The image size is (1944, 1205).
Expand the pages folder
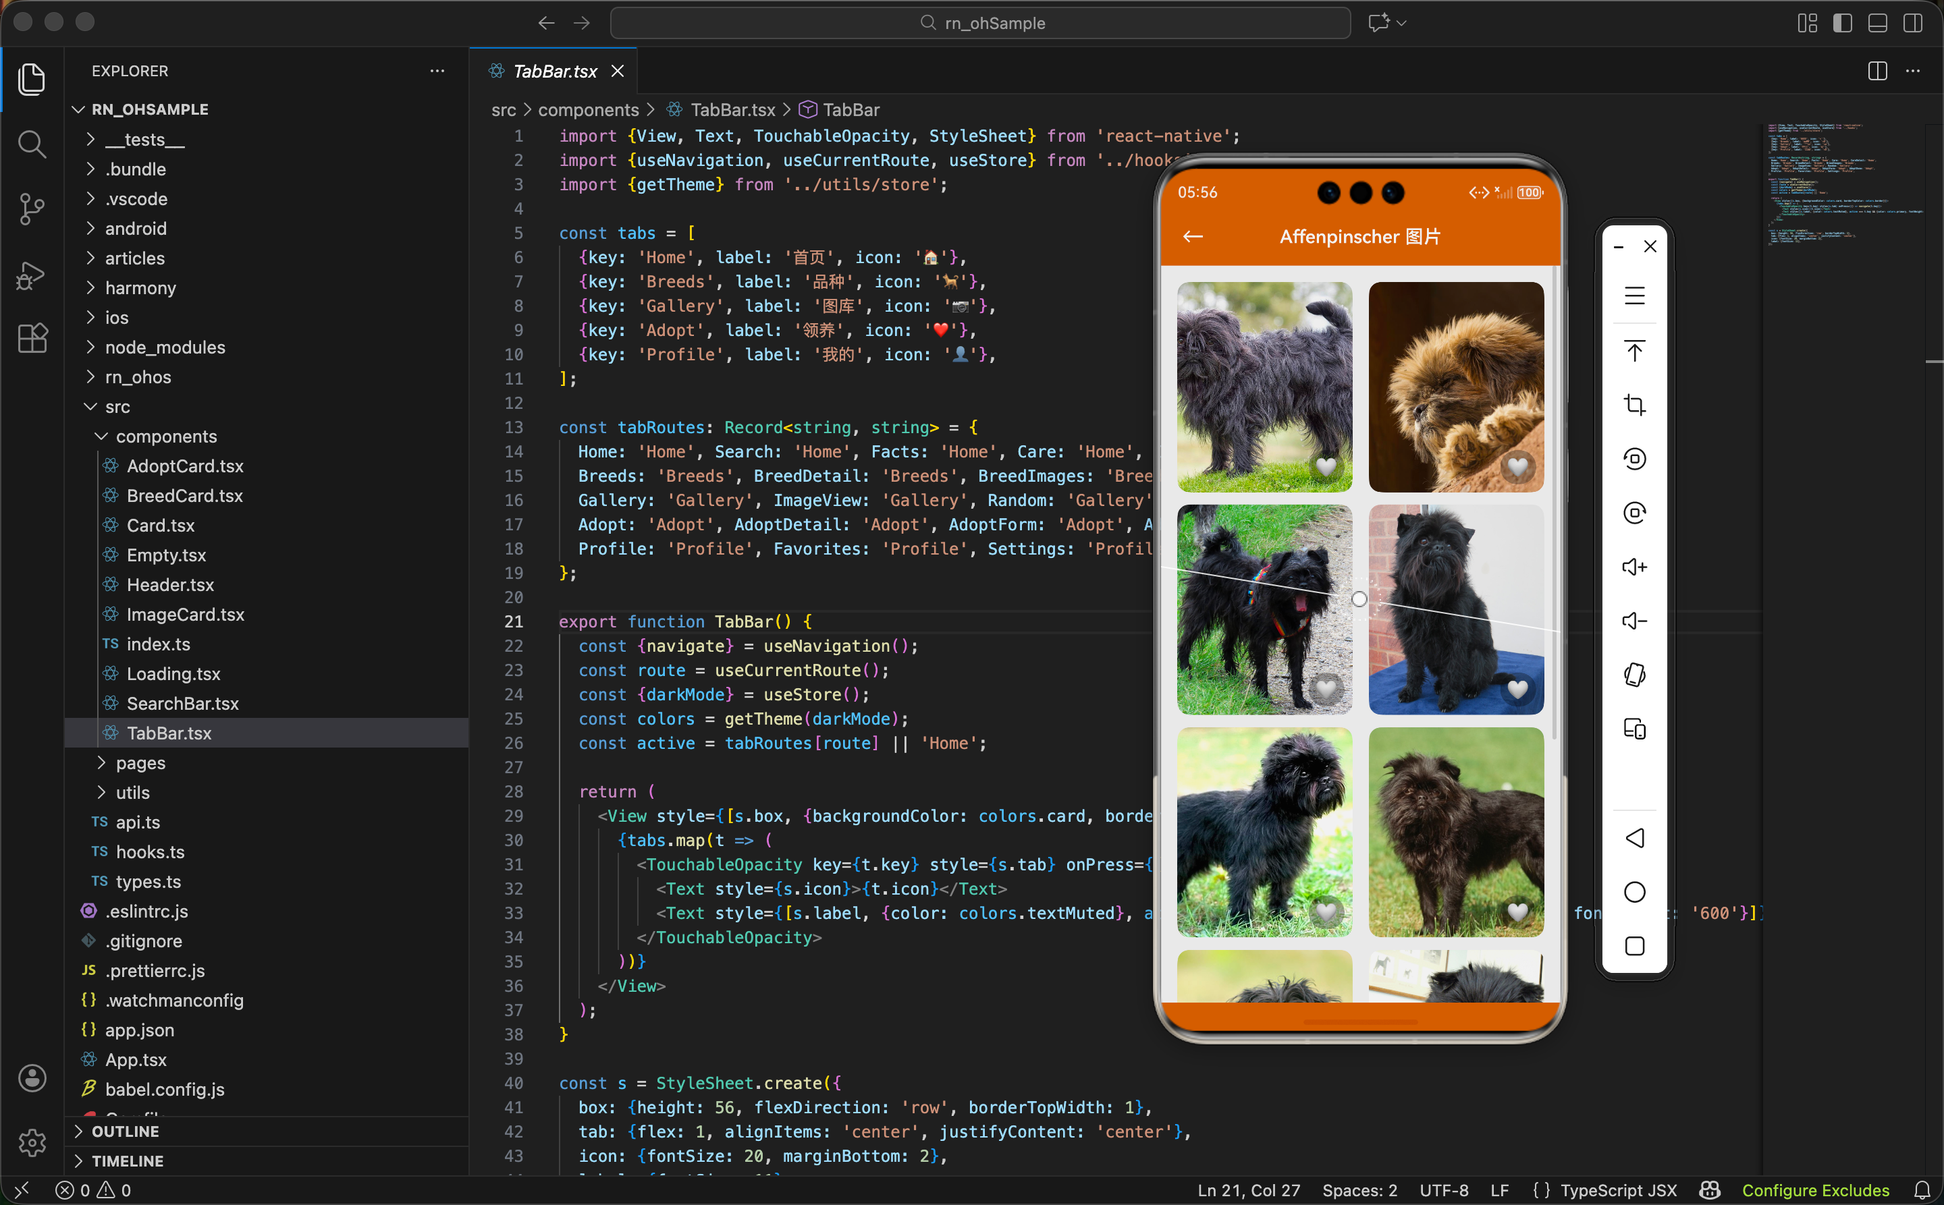pyautogui.click(x=140, y=762)
